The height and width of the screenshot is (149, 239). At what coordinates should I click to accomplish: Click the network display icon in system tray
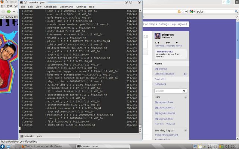(195, 146)
